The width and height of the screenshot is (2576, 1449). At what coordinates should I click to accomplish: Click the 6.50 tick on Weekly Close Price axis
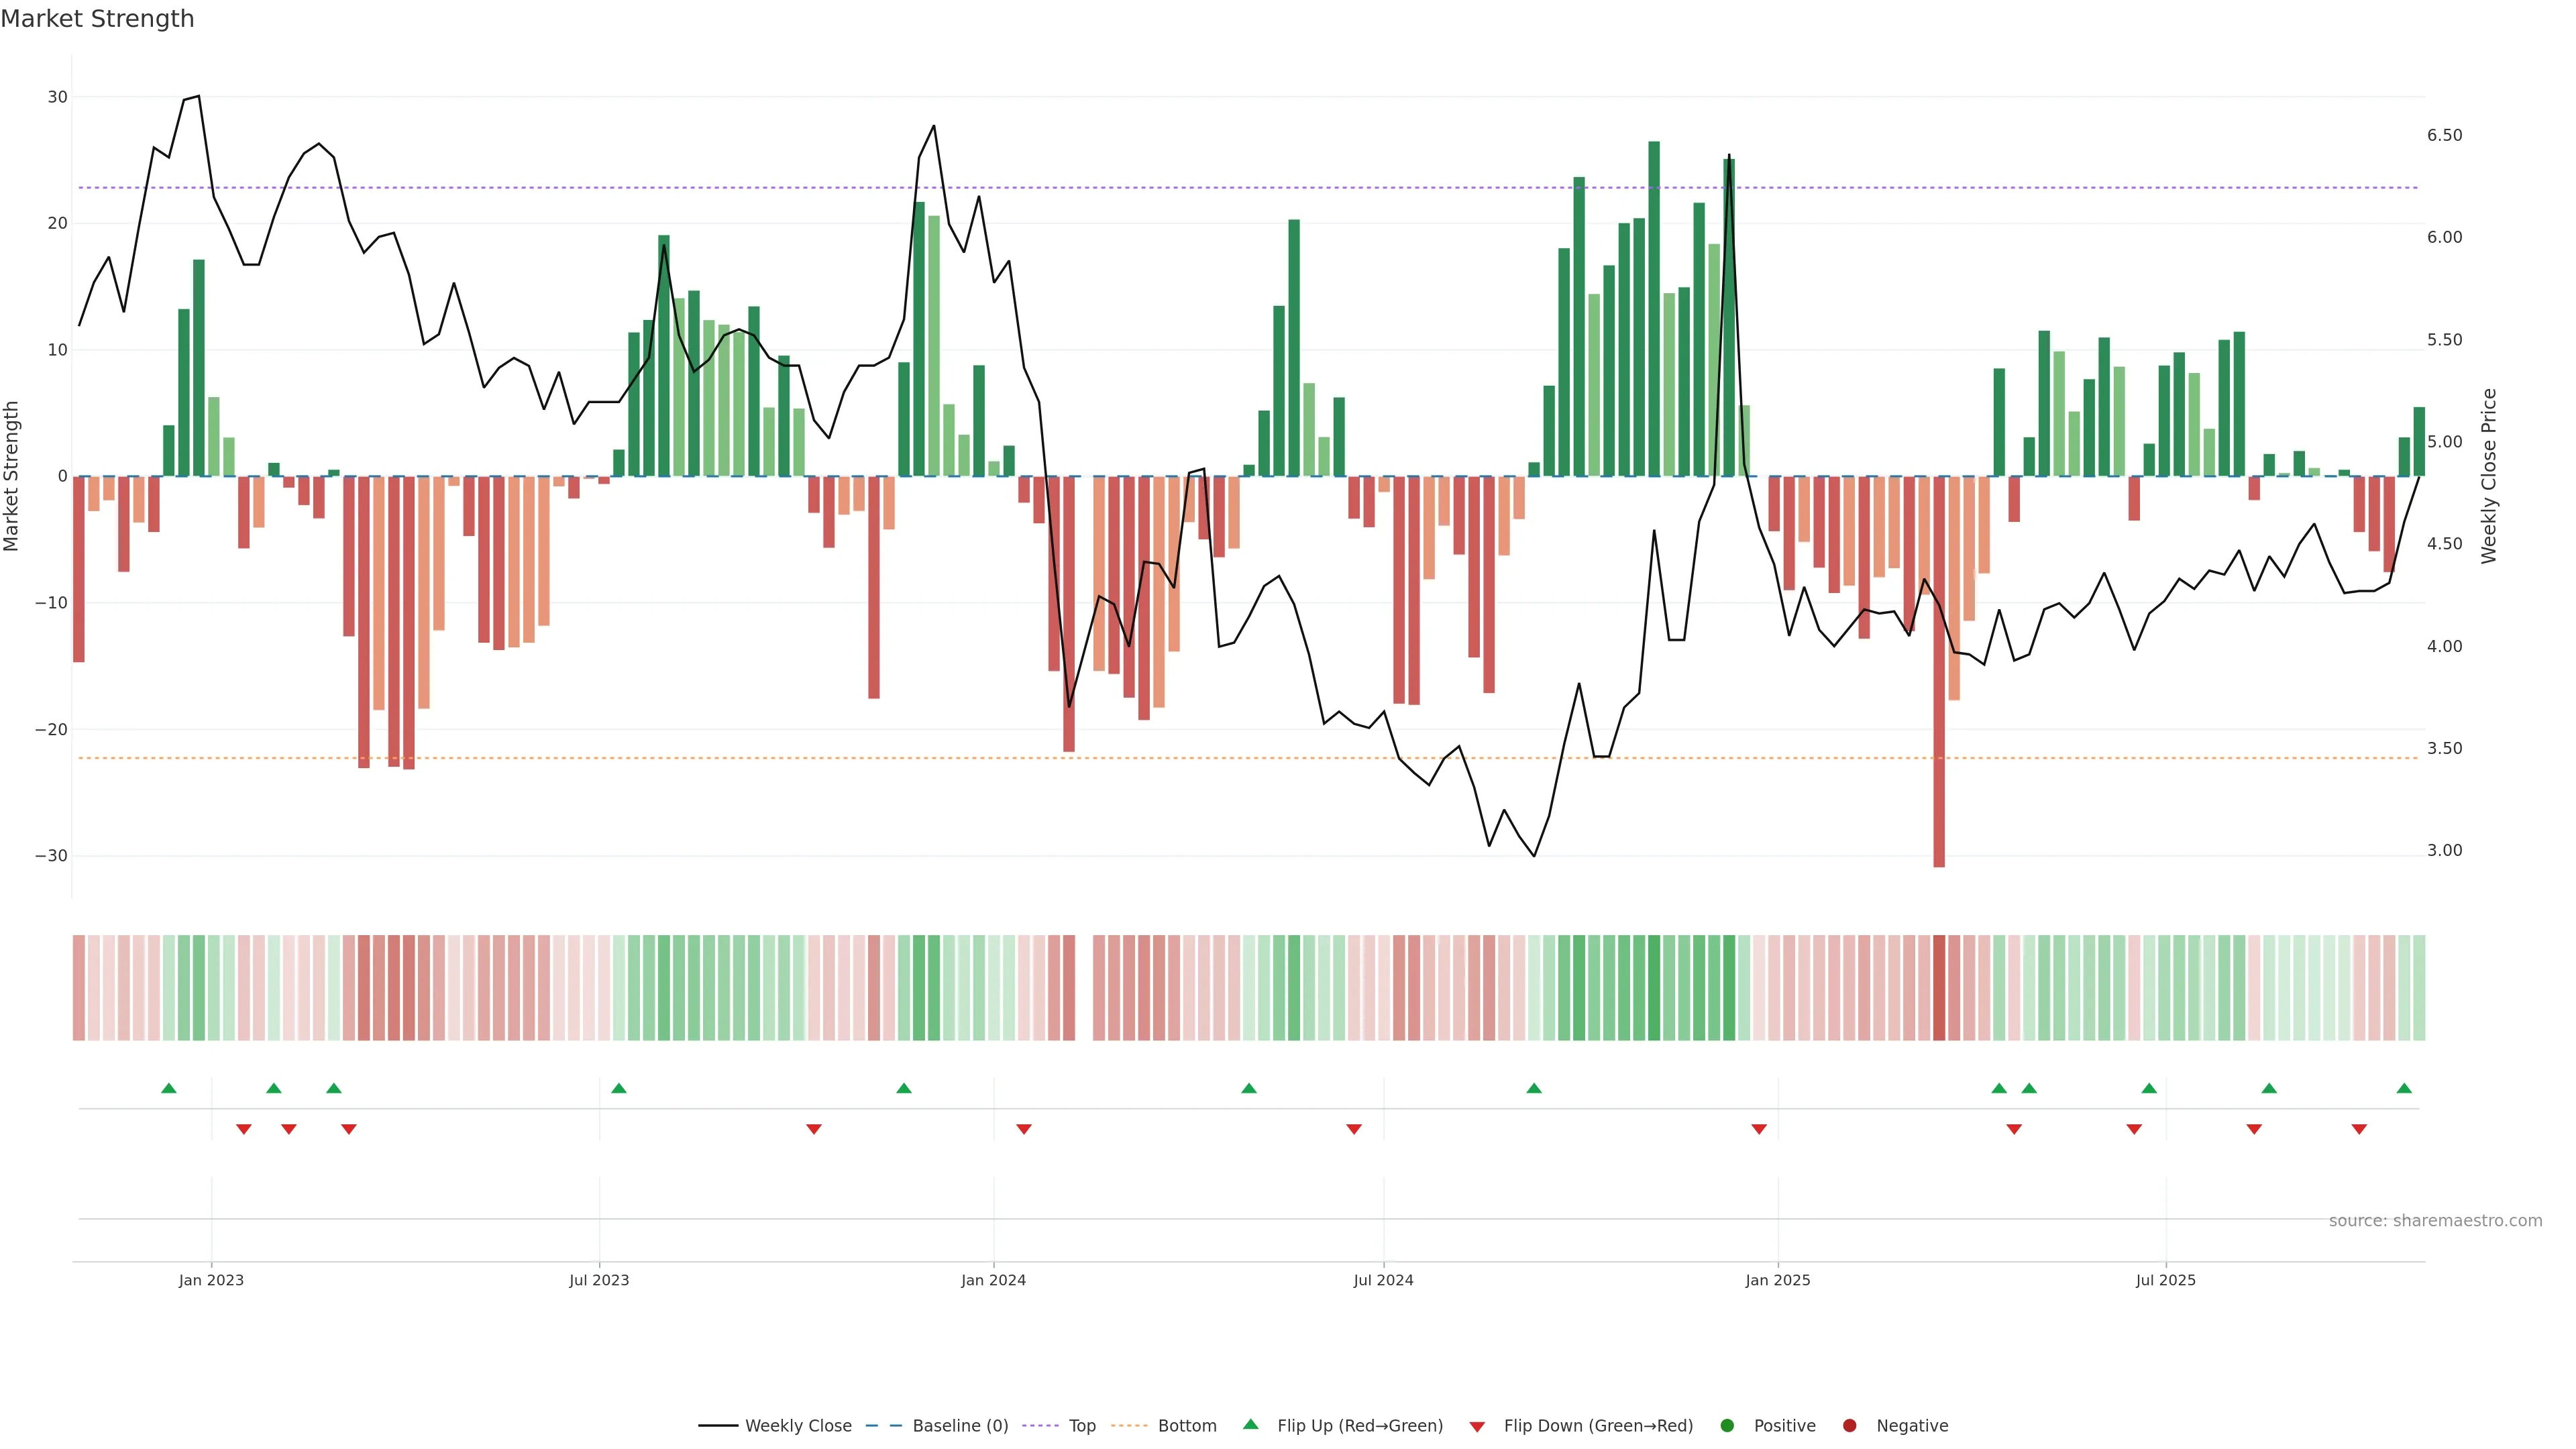point(2444,135)
